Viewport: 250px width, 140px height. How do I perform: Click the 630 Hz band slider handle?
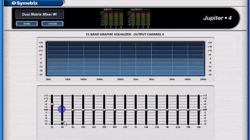pyautogui.click(x=125, y=110)
